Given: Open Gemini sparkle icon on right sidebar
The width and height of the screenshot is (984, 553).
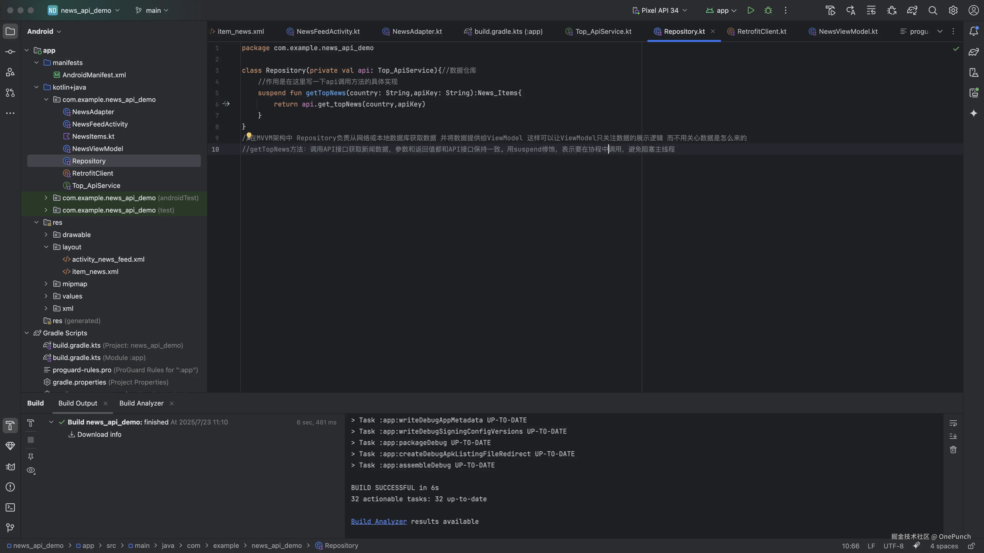Looking at the screenshot, I should point(973,113).
